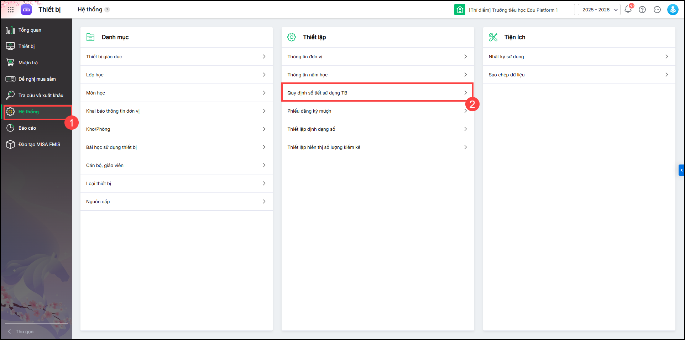Screen dimensions: 685x340
Task: Expand the right-edge side panel arrow
Action: (681, 170)
